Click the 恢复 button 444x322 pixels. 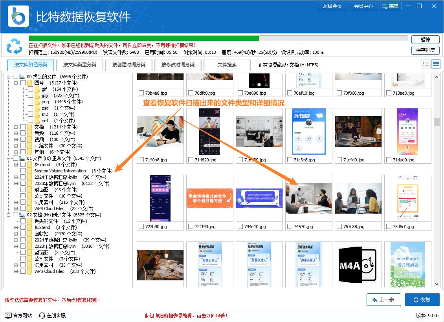click(x=422, y=300)
